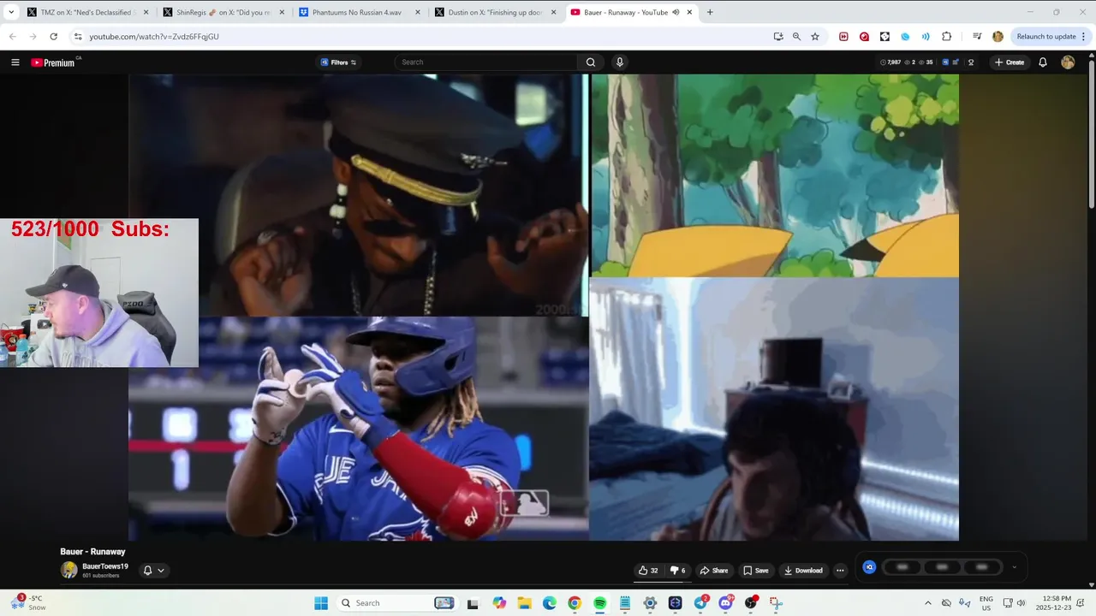This screenshot has width=1096, height=616.
Task: Open media controls music note icon
Action: pyautogui.click(x=977, y=37)
